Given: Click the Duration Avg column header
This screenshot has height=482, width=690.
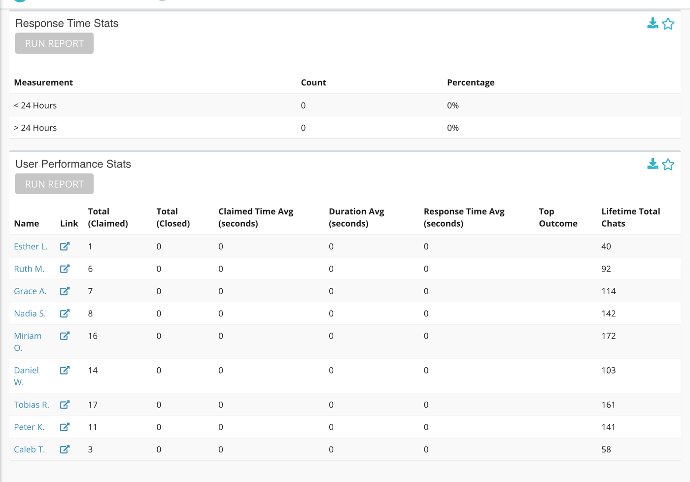Looking at the screenshot, I should [356, 217].
